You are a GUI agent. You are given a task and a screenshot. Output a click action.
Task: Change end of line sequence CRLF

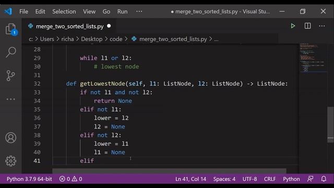click(x=270, y=179)
